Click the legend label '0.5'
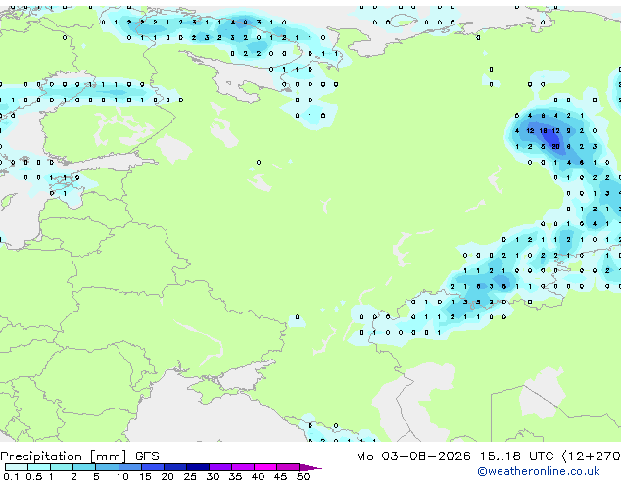 (x=34, y=476)
